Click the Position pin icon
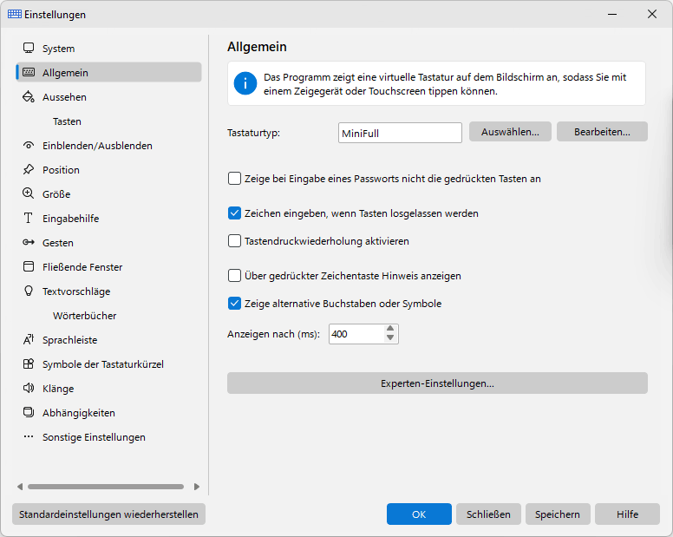Image resolution: width=673 pixels, height=537 pixels. pos(29,169)
